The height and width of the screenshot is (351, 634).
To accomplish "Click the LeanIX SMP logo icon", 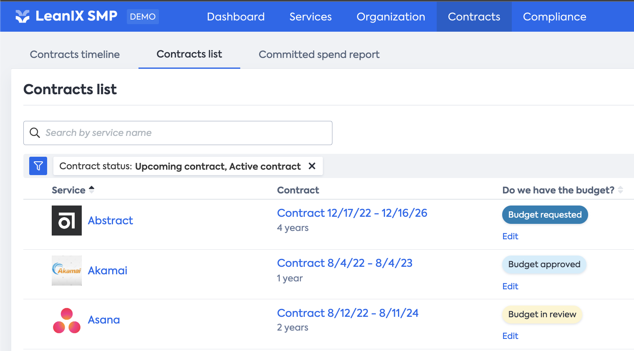I will 23,16.
